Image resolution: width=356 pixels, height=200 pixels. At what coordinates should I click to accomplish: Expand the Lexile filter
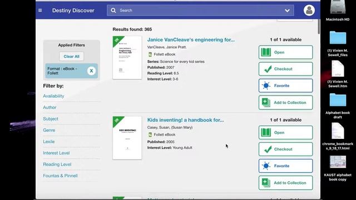click(49, 142)
